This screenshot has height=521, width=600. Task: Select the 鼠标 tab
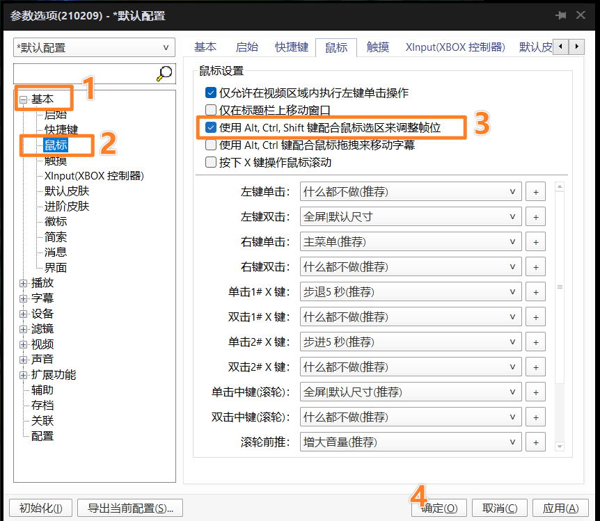click(x=336, y=47)
